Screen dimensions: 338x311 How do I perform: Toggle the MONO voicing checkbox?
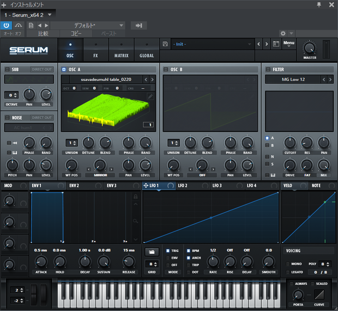click(288, 264)
